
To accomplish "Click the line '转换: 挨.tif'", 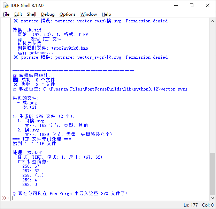I will pyautogui.click(x=27, y=30).
